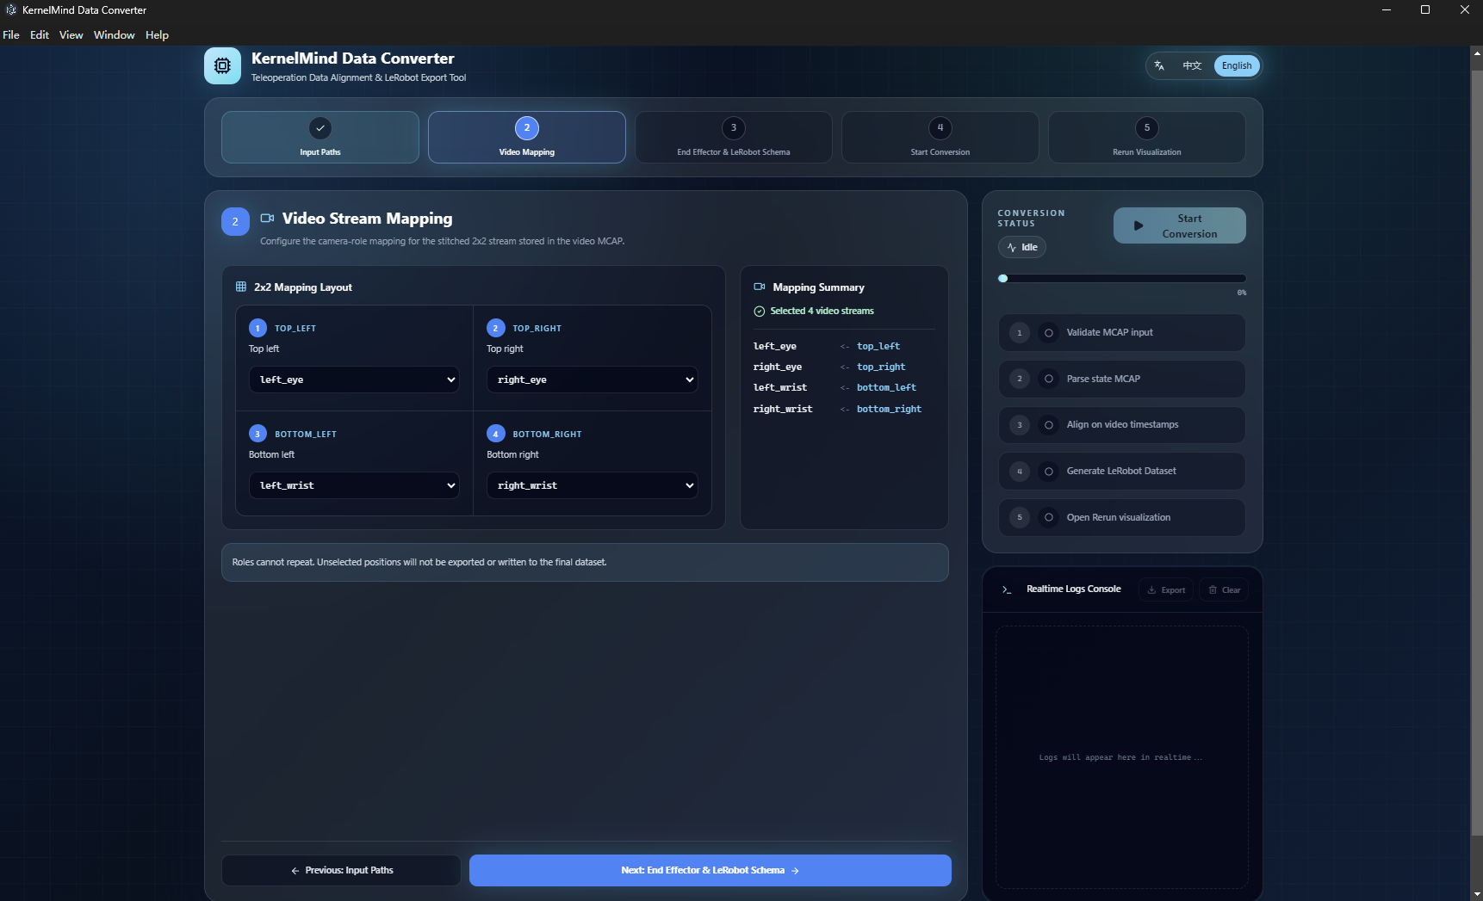Click the BOTTOM_RIGHT number 4 badge
Image resolution: width=1483 pixels, height=901 pixels.
pos(495,434)
